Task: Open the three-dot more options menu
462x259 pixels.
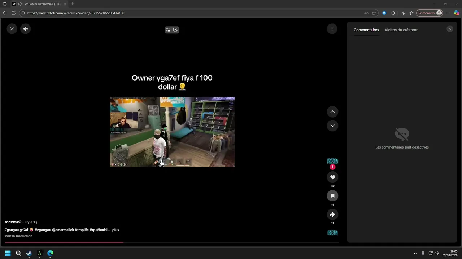Action: 332,29
